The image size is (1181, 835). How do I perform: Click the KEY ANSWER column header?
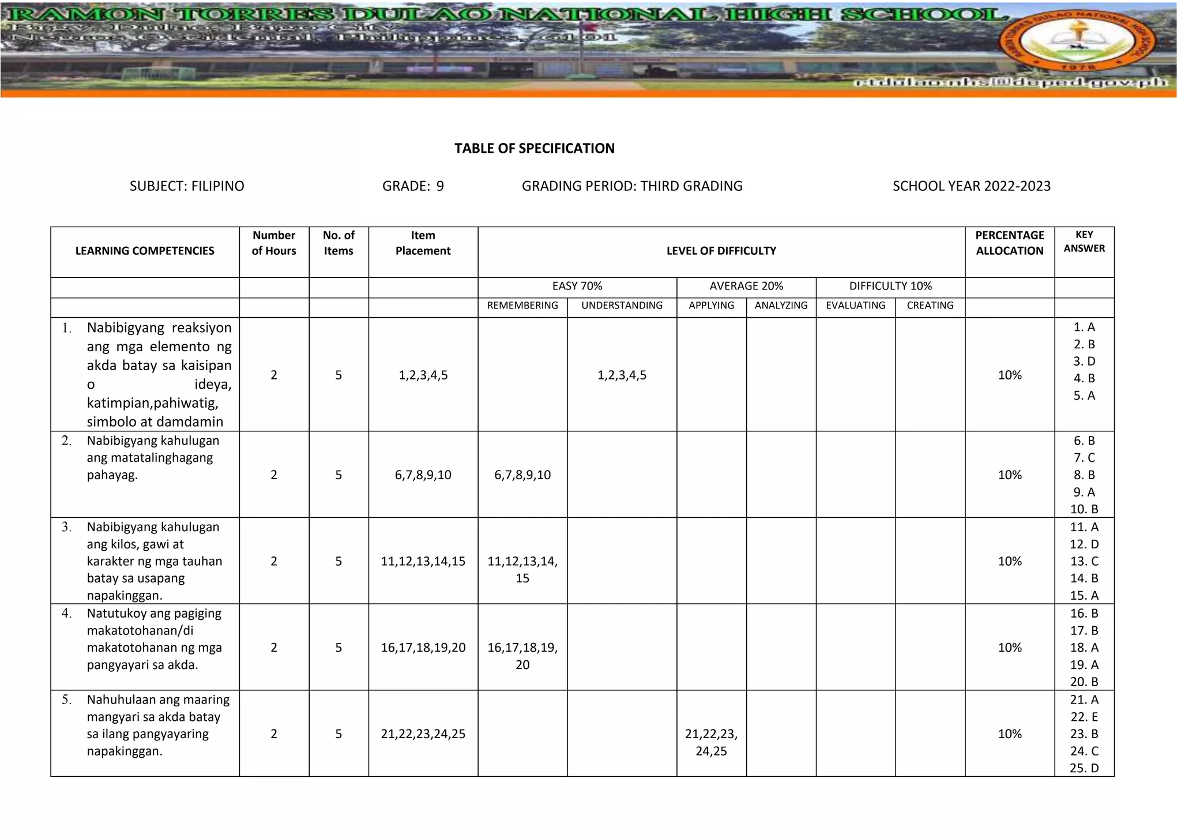[1084, 242]
